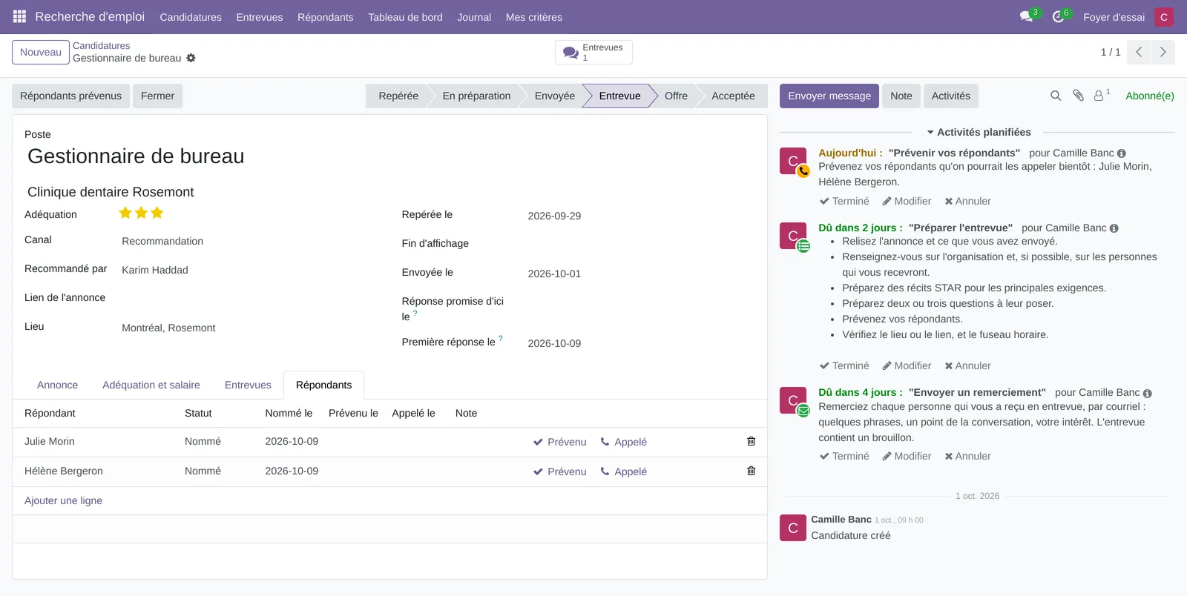
Task: Show followers with the person icon
Action: coord(1099,96)
